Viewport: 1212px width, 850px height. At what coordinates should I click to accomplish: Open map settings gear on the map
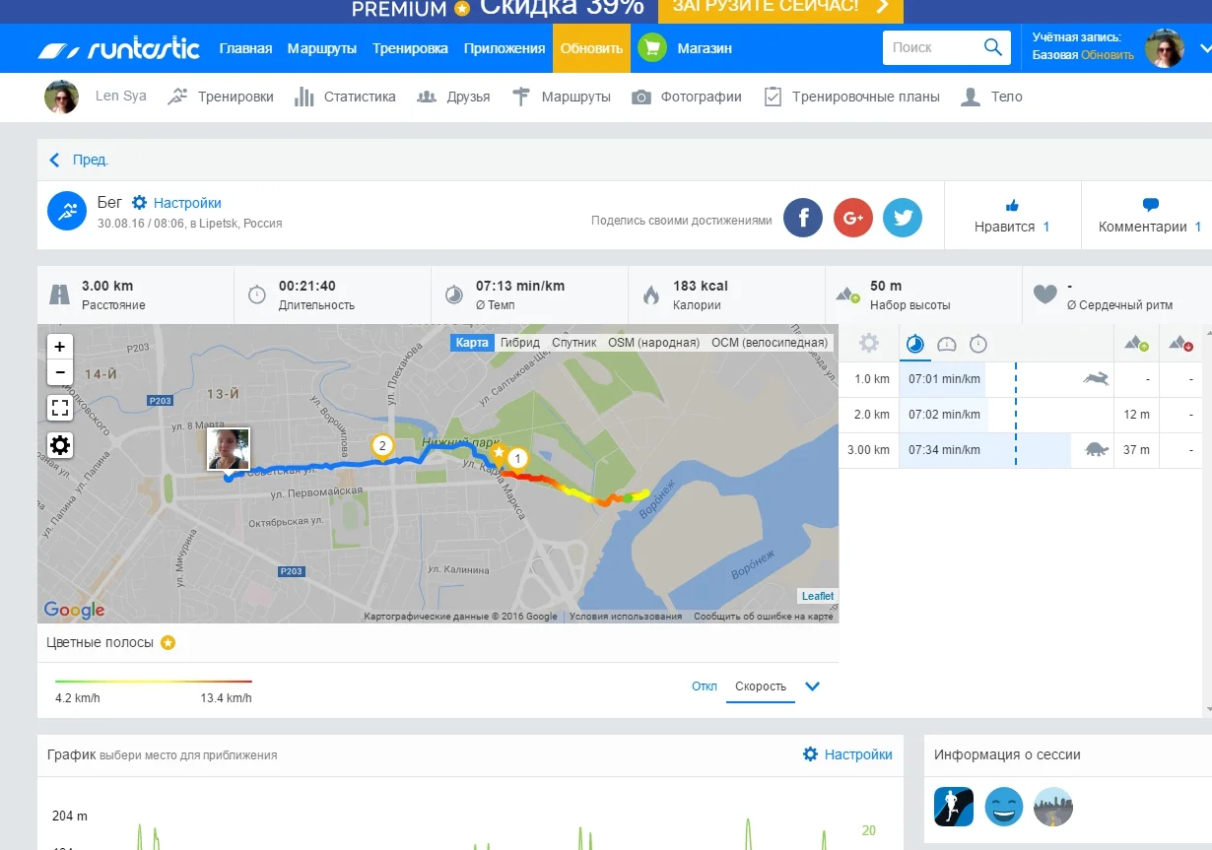60,445
